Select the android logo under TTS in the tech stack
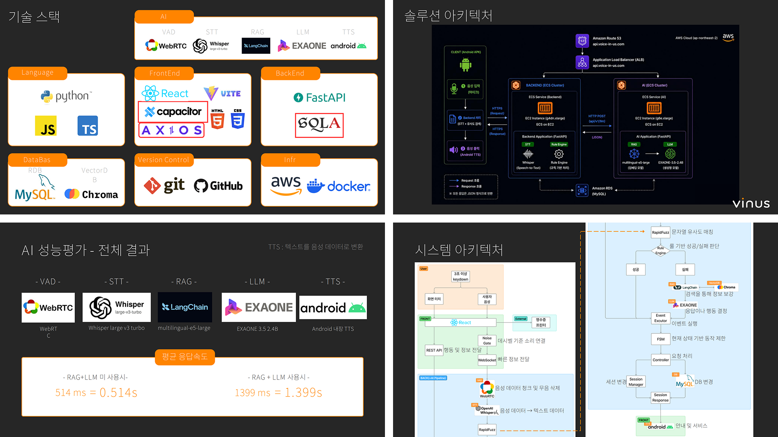The image size is (778, 437). [348, 46]
